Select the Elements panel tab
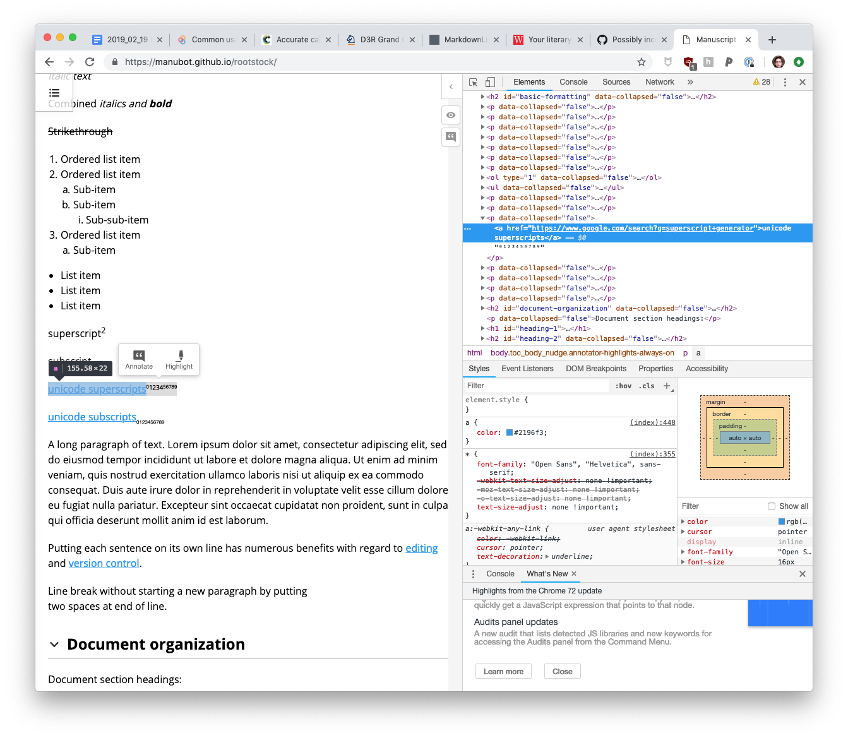The width and height of the screenshot is (848, 738). (529, 82)
